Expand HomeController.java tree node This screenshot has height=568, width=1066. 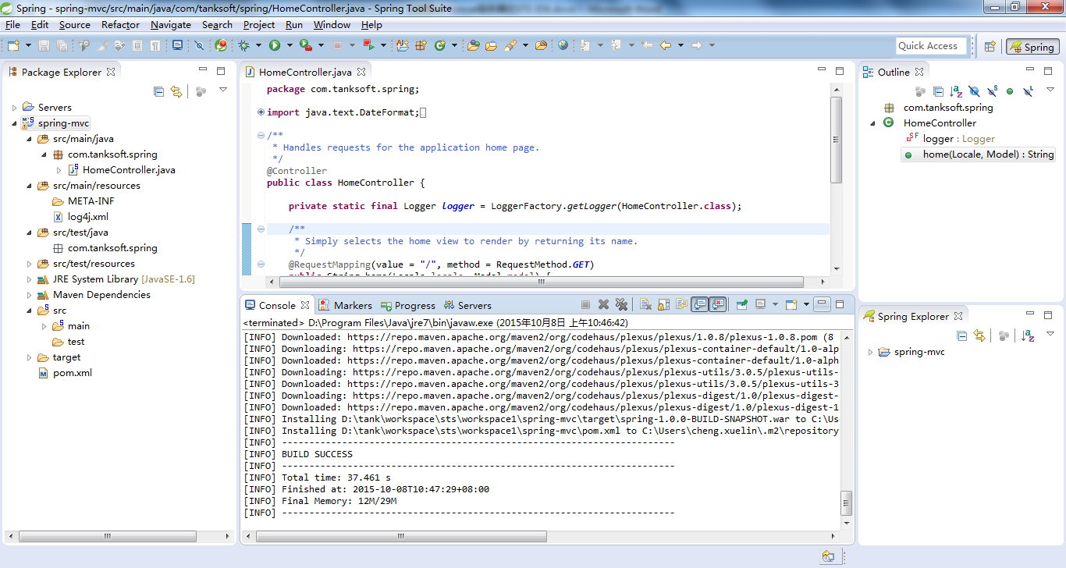59,170
